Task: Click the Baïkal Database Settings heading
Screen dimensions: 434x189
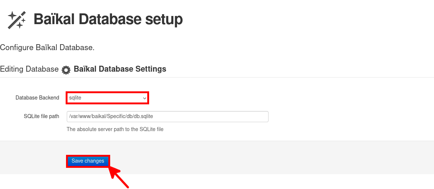Action: pos(120,69)
